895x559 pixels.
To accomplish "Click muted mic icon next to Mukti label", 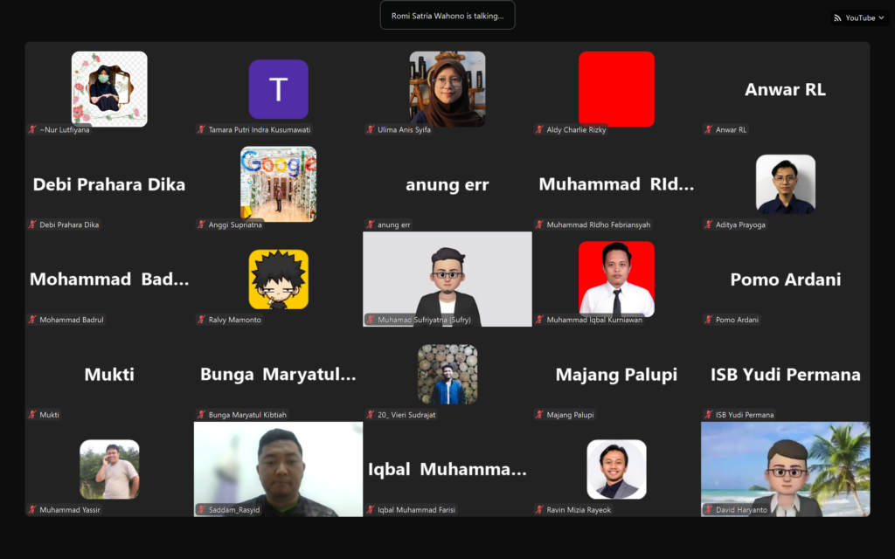I will (32, 415).
